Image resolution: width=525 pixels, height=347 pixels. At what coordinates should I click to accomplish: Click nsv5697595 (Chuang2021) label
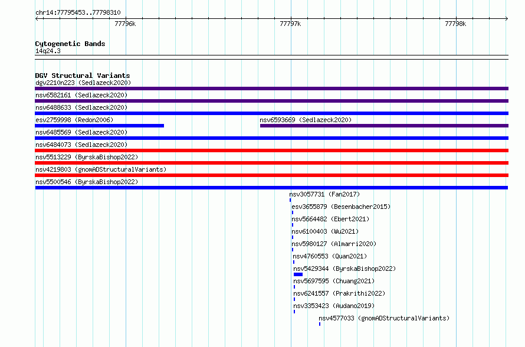334,281
